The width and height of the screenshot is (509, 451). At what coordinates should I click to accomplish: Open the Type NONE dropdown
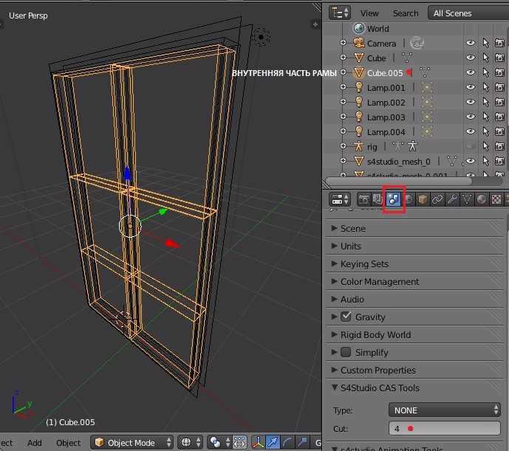445,410
